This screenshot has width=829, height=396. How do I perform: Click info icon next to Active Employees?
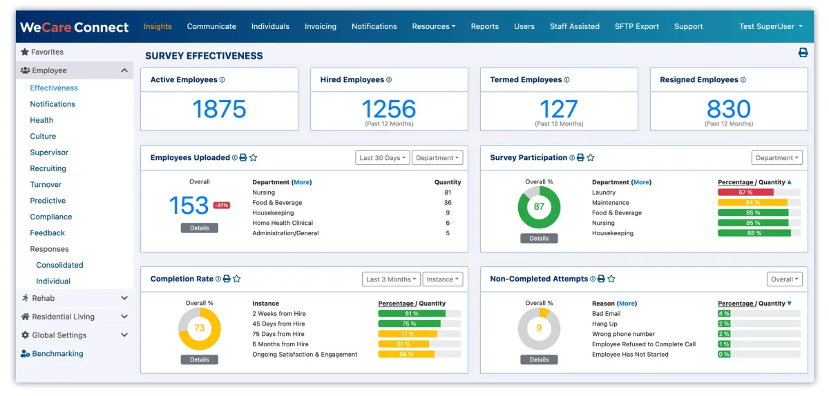tap(222, 80)
